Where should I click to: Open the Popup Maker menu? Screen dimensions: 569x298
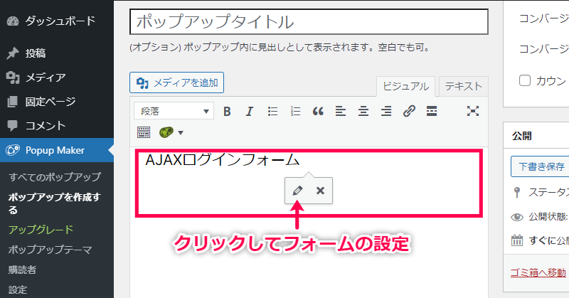pos(57,150)
